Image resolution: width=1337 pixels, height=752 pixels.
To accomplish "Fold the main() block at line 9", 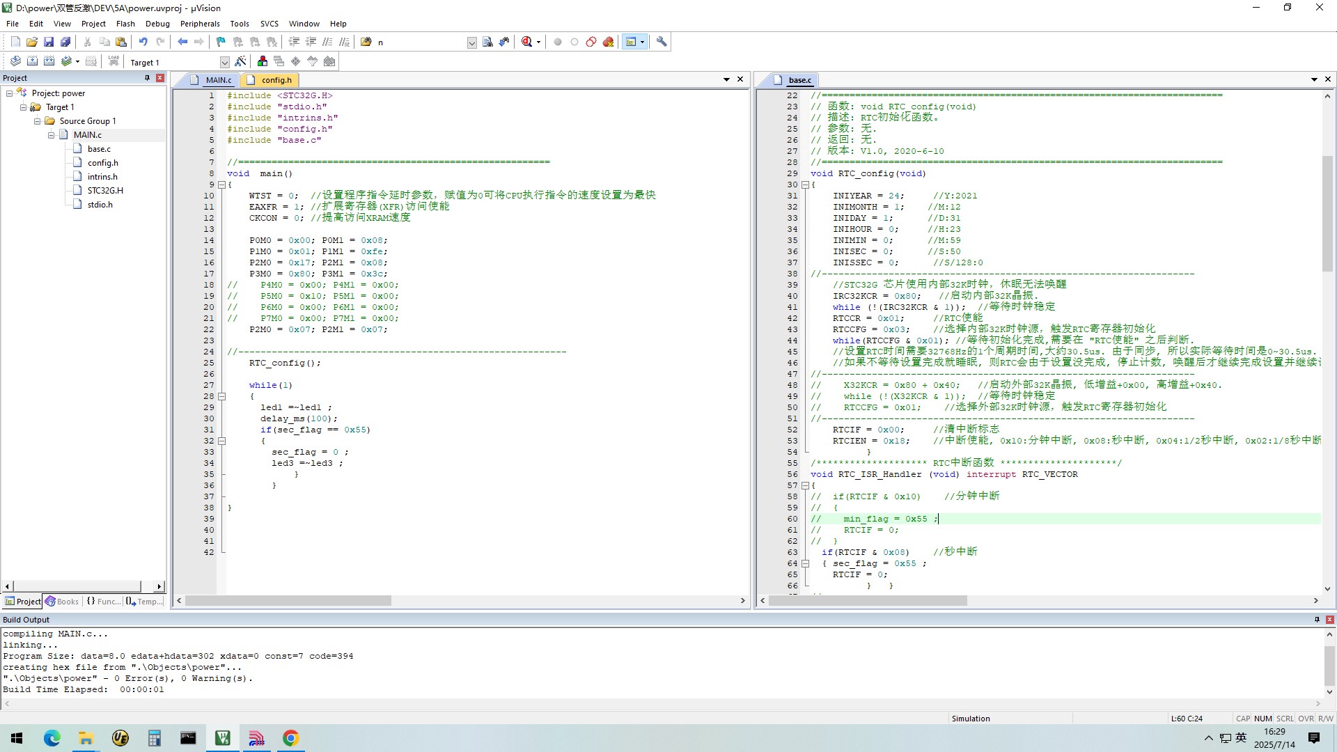I will pos(222,185).
